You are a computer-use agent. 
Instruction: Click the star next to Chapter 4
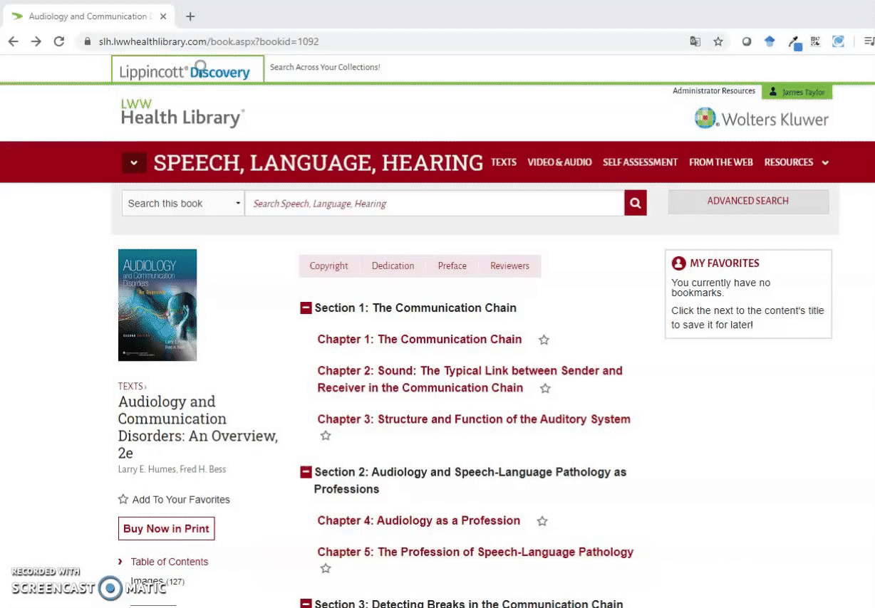542,521
